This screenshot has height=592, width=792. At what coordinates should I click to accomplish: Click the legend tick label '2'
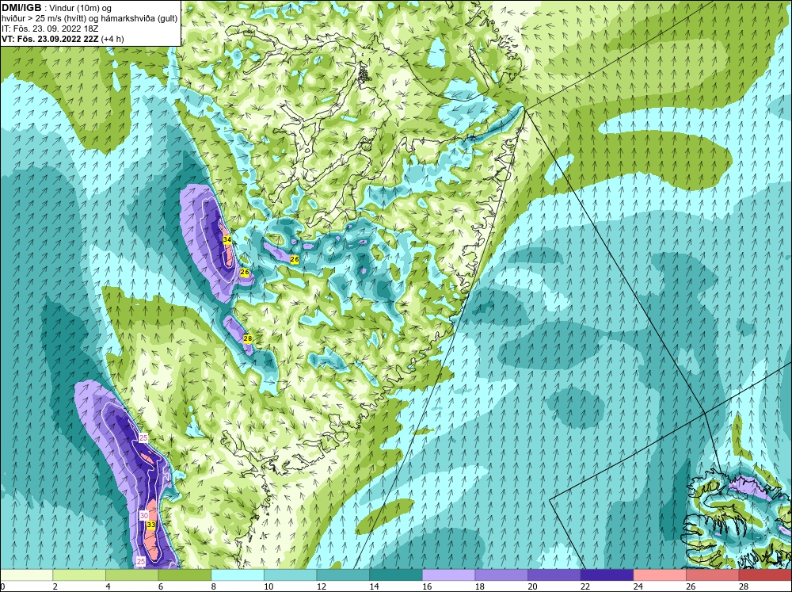55,586
